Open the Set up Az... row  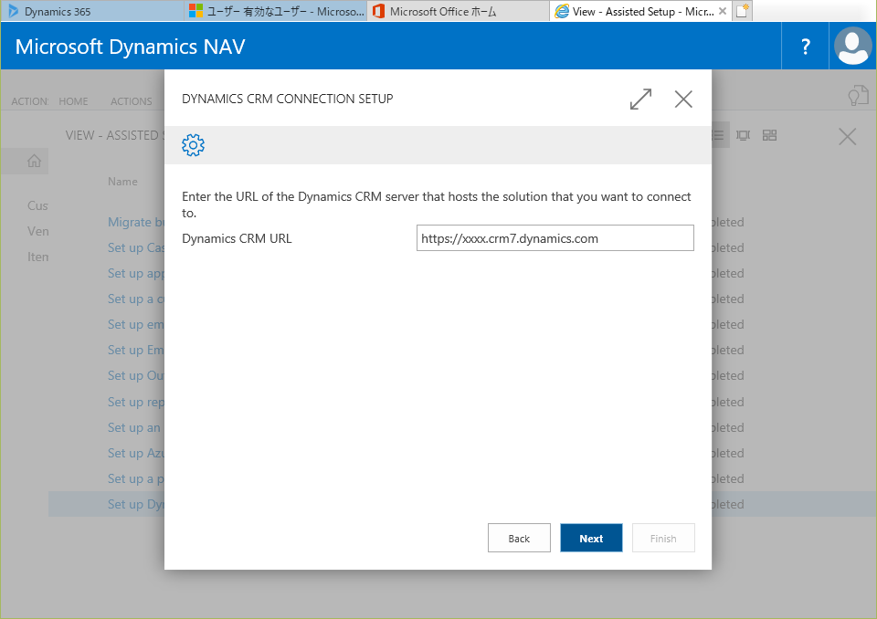[136, 453]
